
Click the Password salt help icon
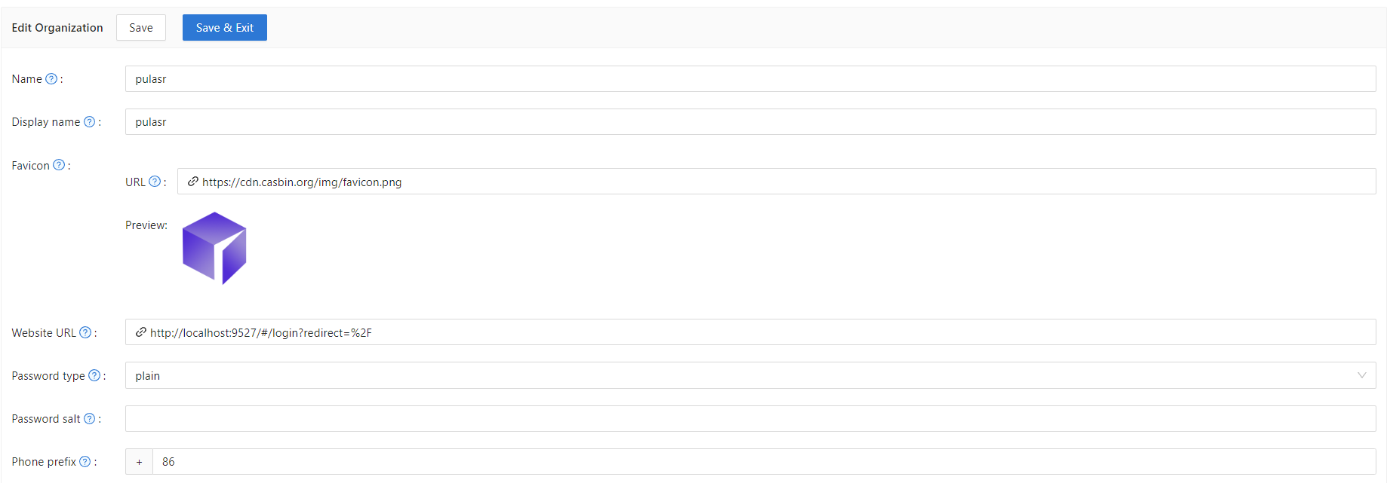(x=89, y=419)
